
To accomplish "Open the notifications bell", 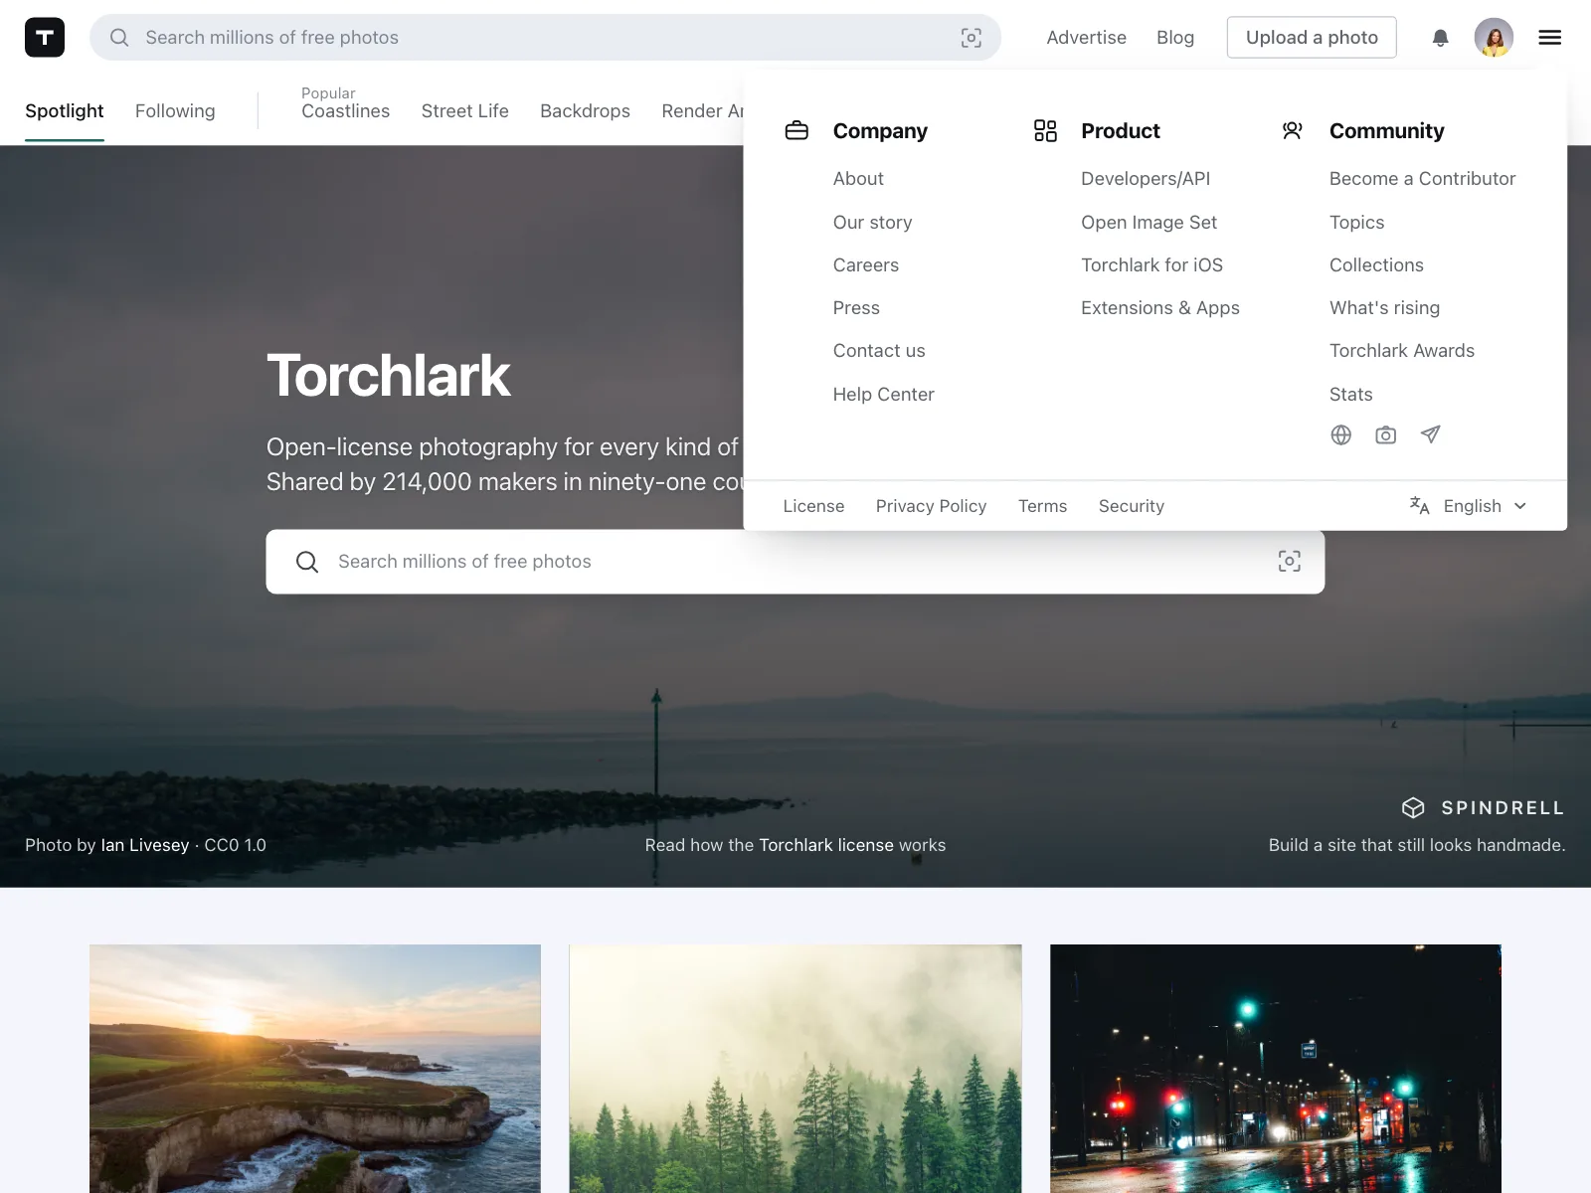I will coord(1440,38).
